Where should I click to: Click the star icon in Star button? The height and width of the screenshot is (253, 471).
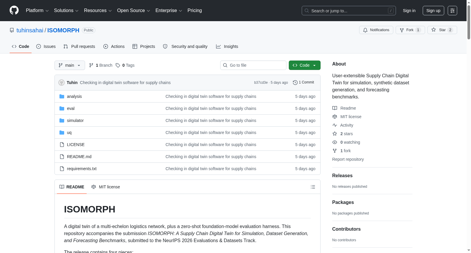click(434, 30)
